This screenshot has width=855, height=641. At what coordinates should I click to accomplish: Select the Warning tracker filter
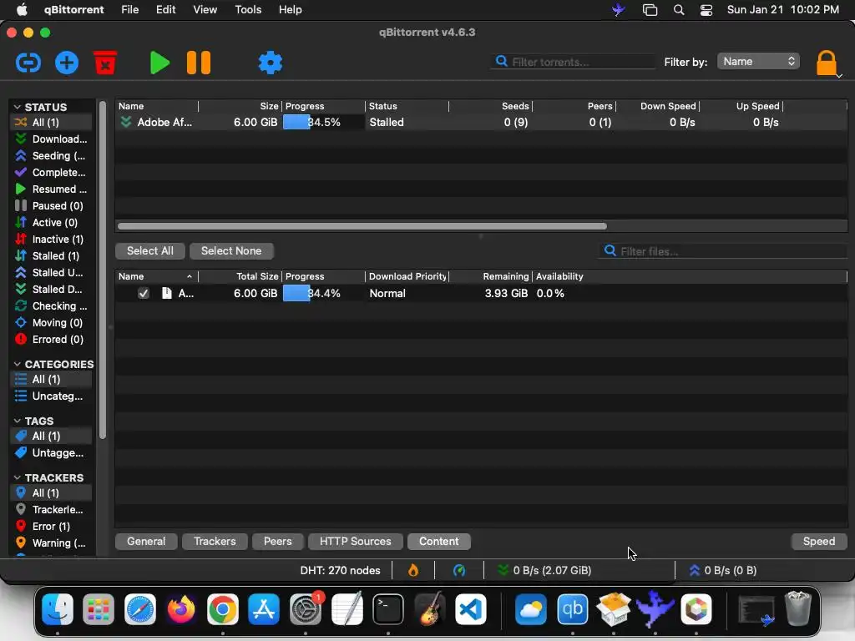[51, 543]
